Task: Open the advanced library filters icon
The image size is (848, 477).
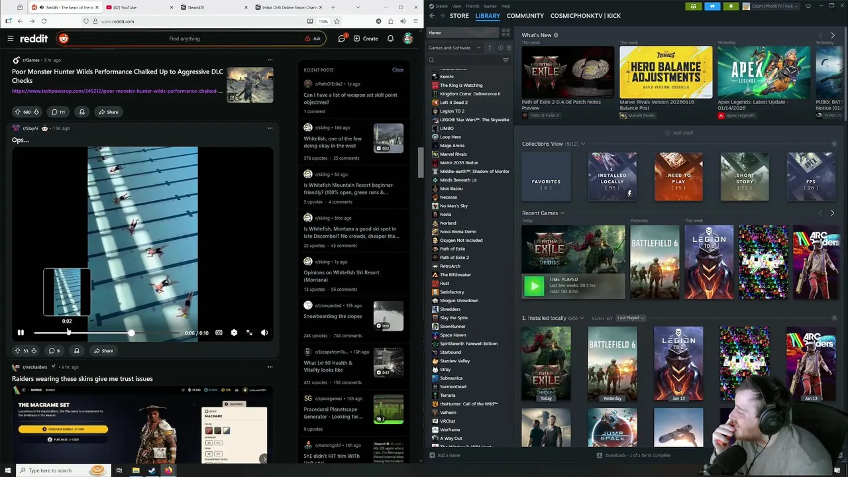Action: pyautogui.click(x=505, y=60)
